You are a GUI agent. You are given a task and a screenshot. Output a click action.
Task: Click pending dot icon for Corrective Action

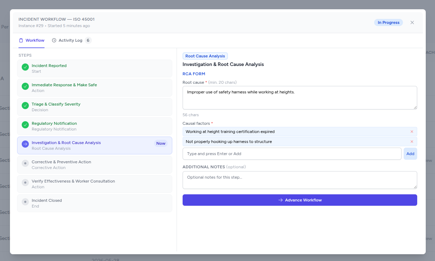25,163
